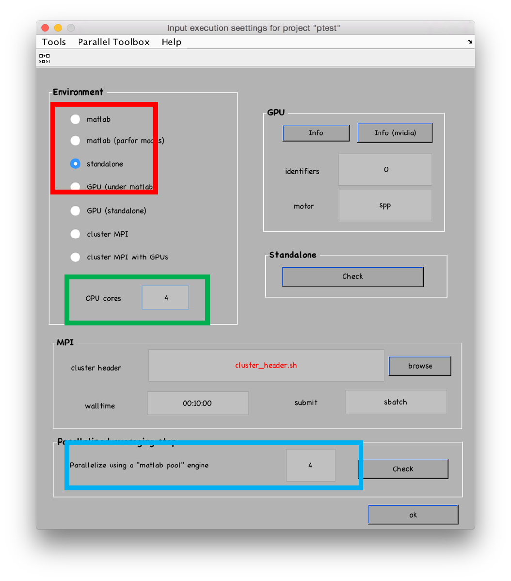Screen dimensions: 511x581
Task: Change the walltime field value
Action: click(x=197, y=403)
